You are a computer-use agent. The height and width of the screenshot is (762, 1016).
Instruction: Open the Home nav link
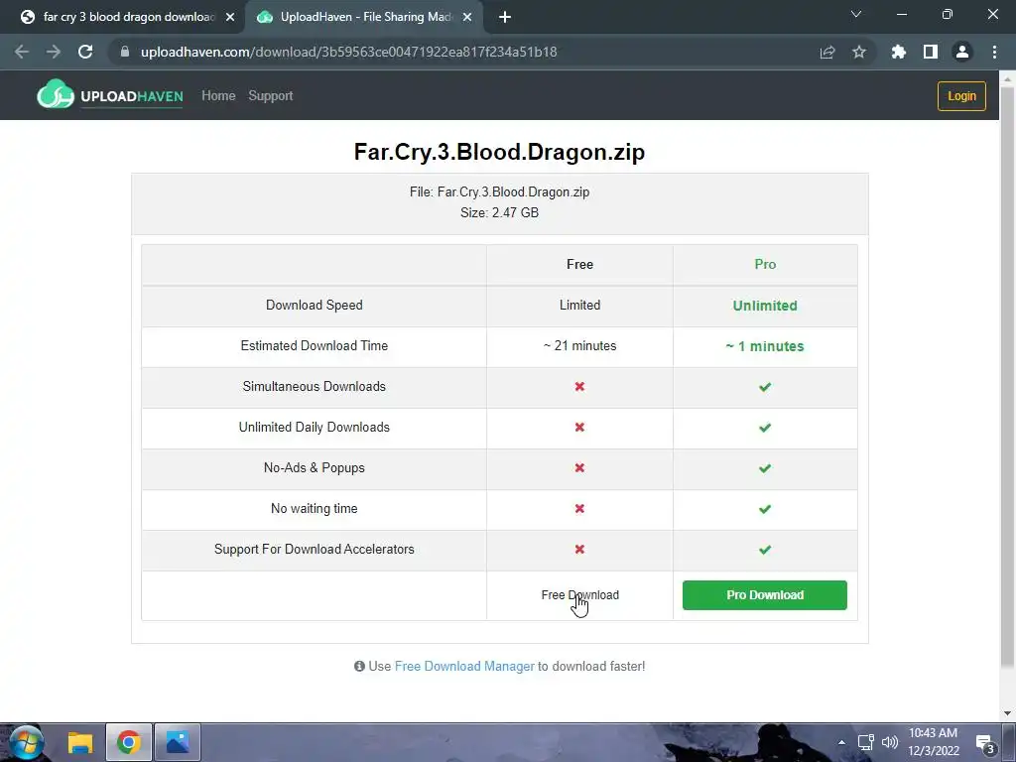pos(218,96)
